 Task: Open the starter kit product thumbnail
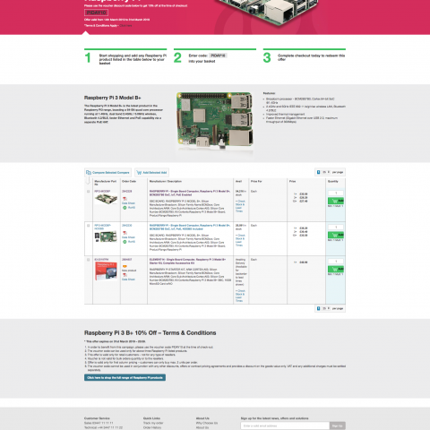point(106,271)
